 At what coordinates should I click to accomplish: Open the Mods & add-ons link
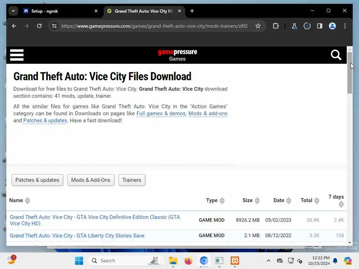208,113
